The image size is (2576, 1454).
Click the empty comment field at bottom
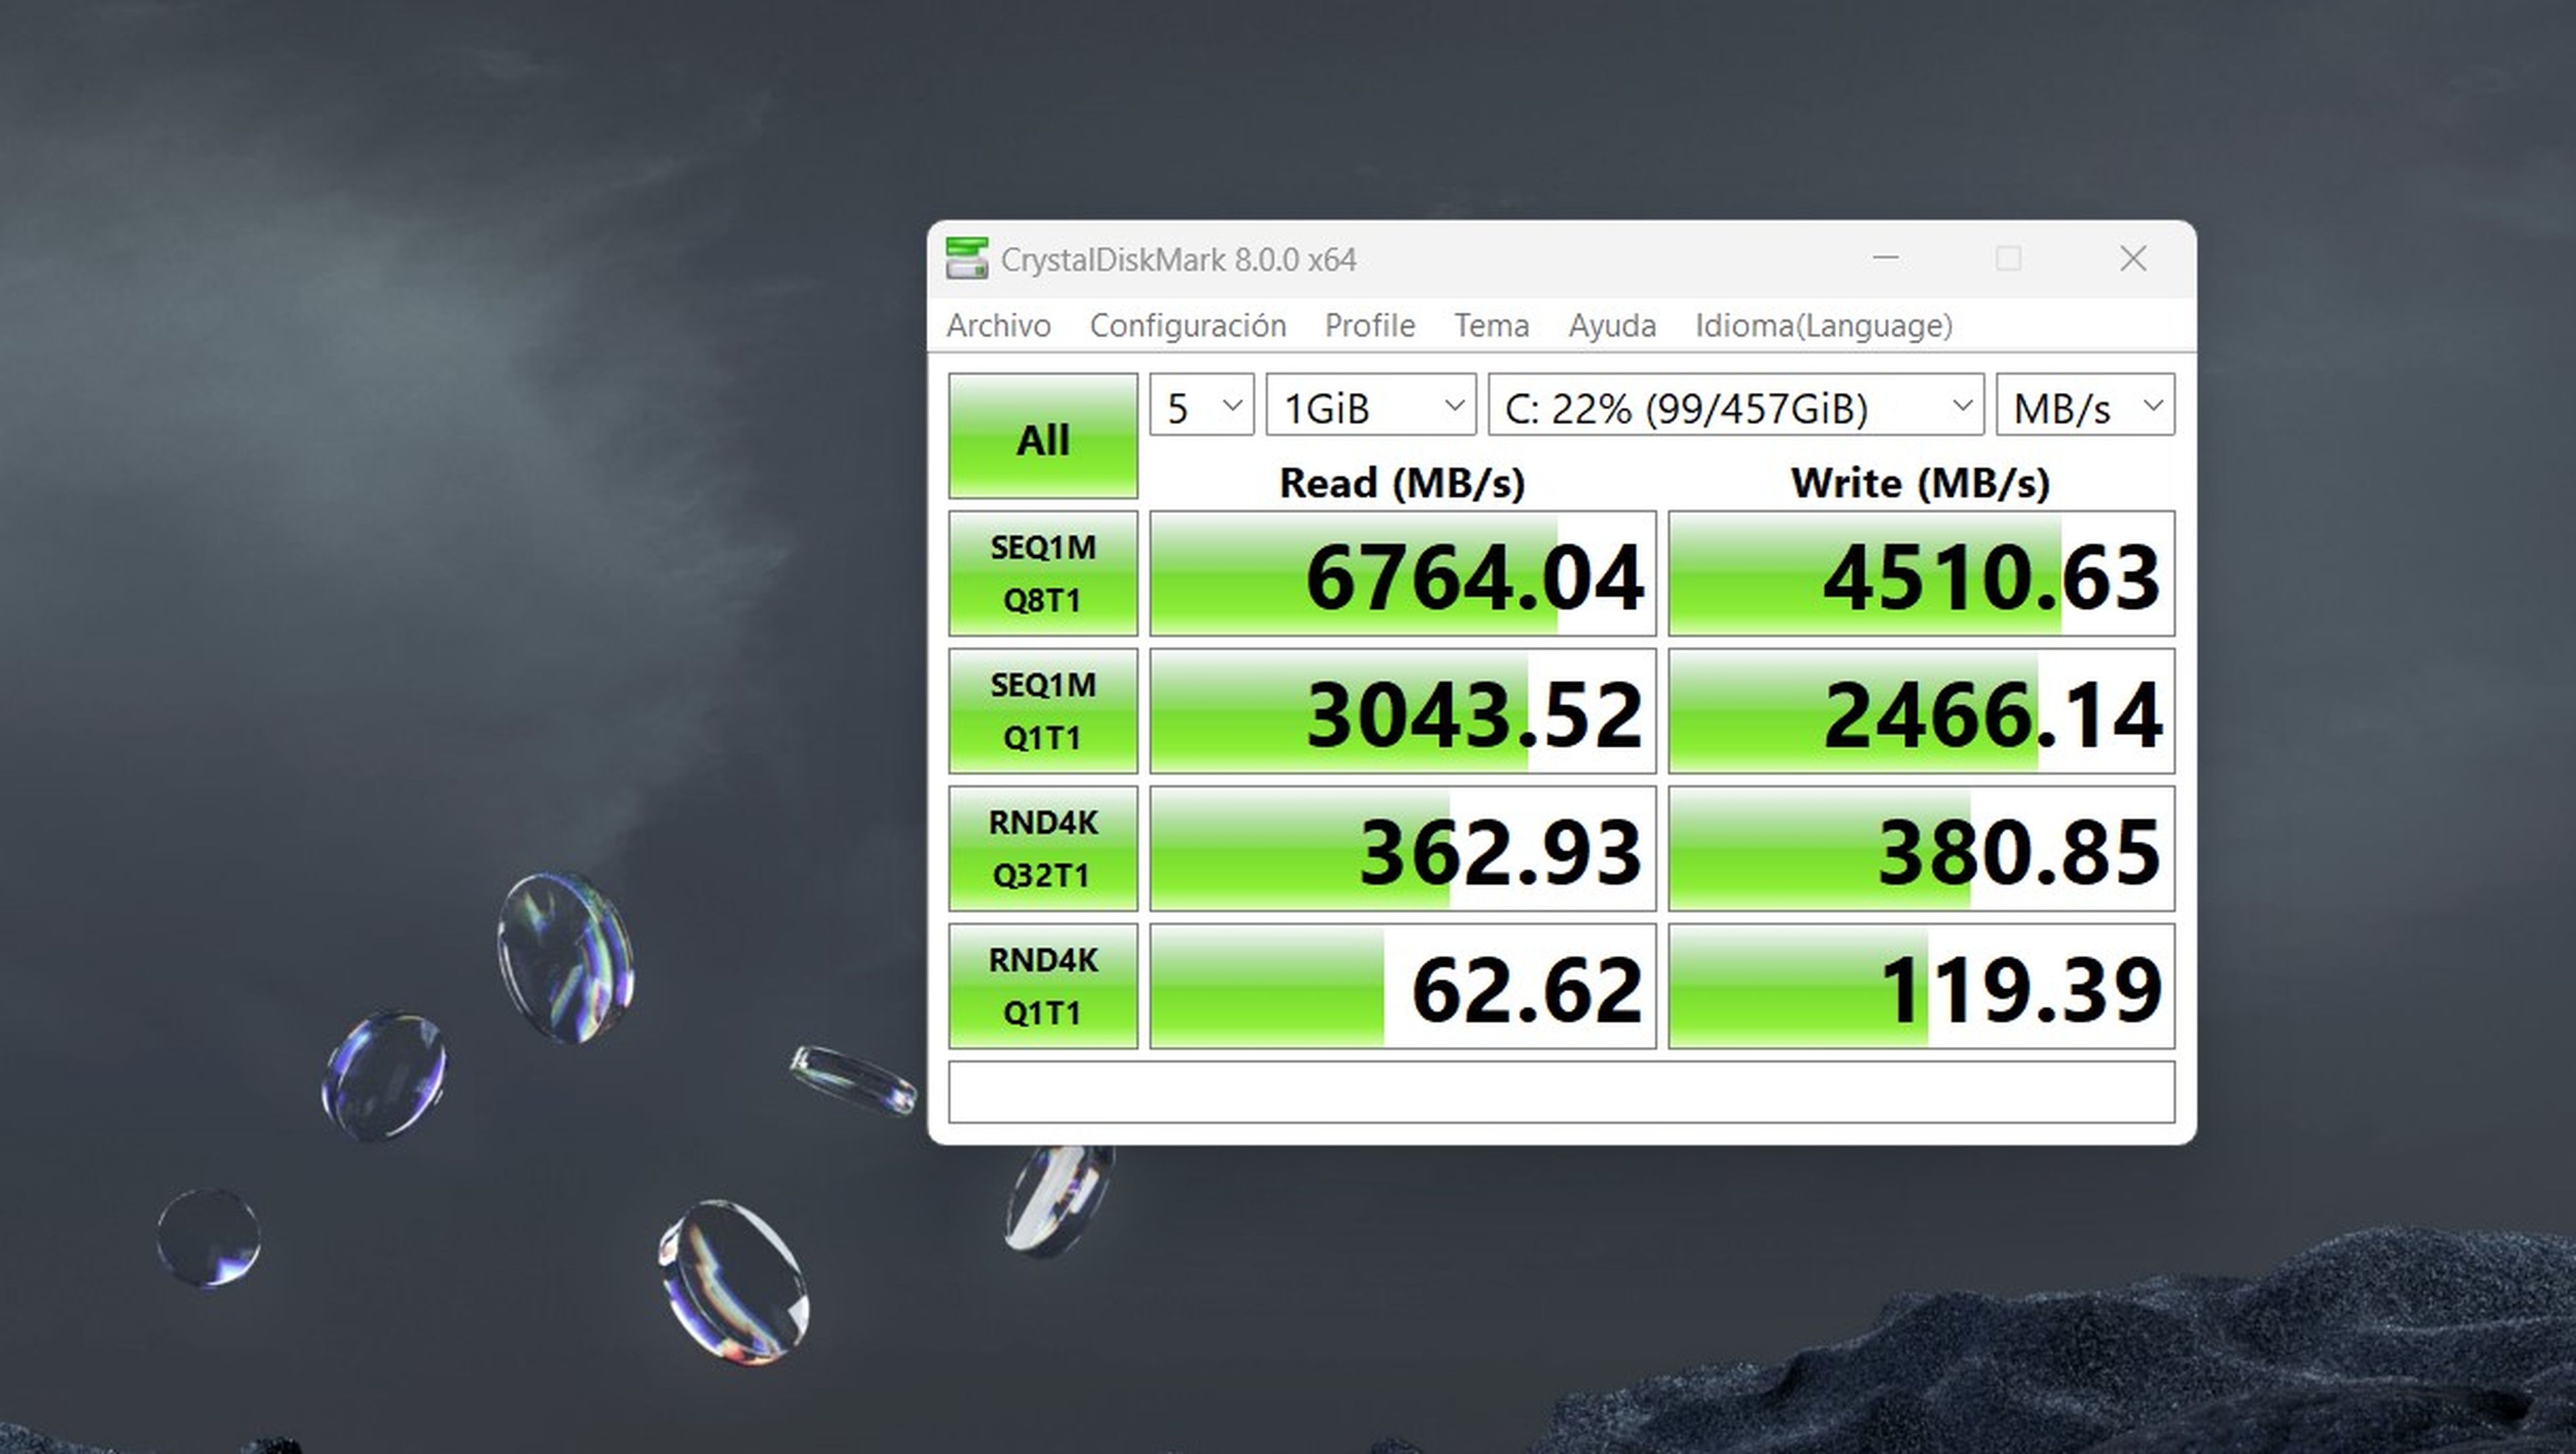(1561, 1092)
